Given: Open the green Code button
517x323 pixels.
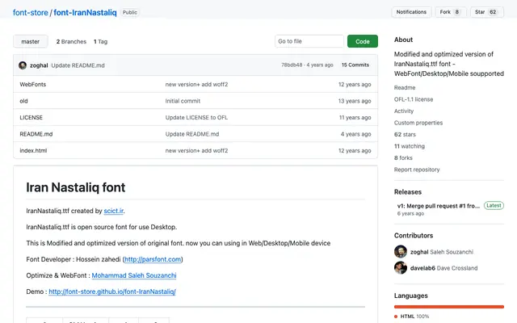Looking at the screenshot, I should (363, 41).
